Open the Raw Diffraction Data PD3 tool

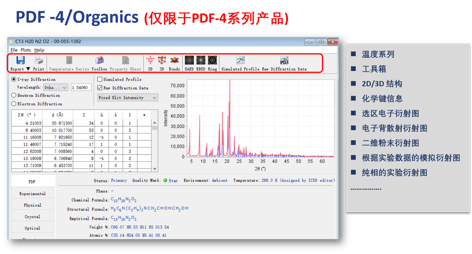[284, 63]
